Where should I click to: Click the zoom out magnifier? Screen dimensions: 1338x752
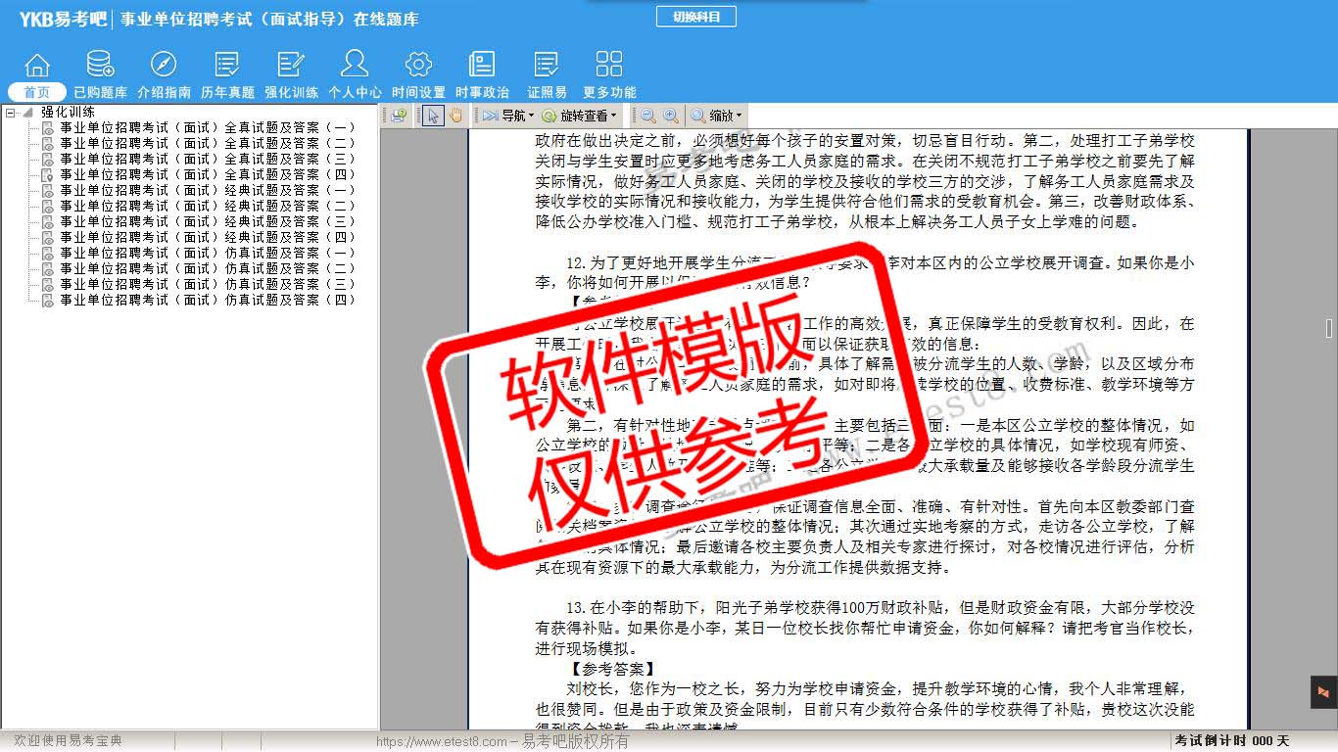tap(648, 116)
